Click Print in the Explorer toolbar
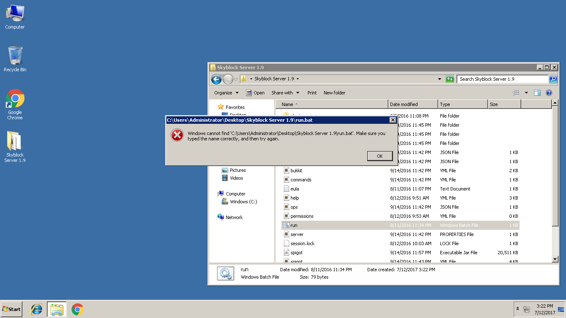 312,93
